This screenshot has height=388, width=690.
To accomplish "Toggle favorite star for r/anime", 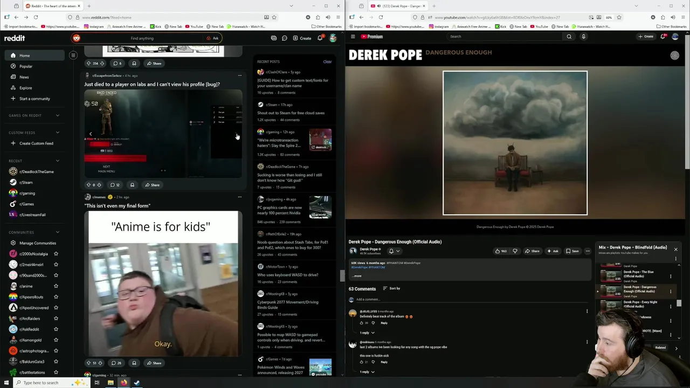I will click(56, 286).
